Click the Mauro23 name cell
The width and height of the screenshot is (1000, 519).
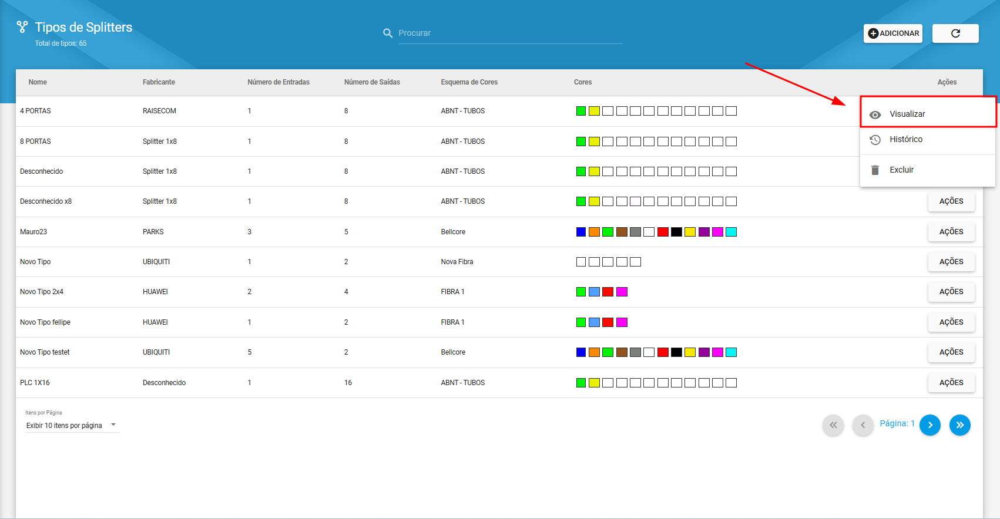coord(33,232)
